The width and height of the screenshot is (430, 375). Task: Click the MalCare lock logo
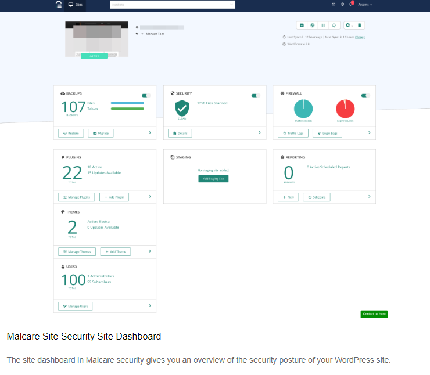point(58,5)
